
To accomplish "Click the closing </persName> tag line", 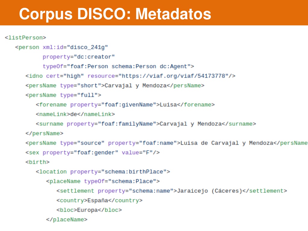I will pos(45,134).
